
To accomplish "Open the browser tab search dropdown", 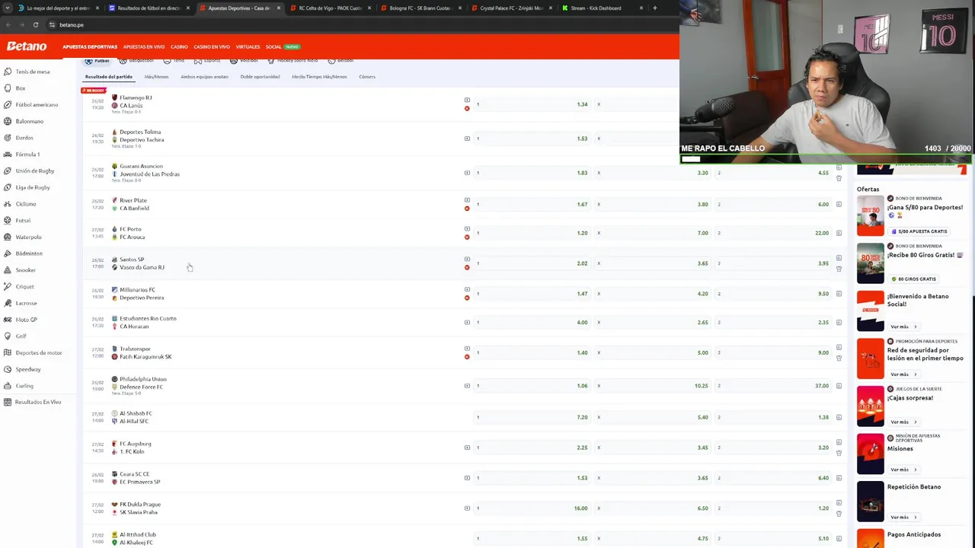I will click(8, 8).
